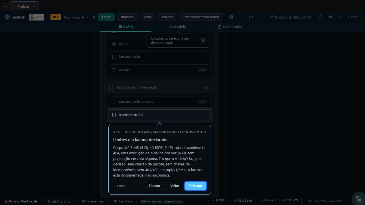Viewport: 365px width, 205px height.
Task: Click the UTM 22S status indicator
Action: tap(289, 200)
